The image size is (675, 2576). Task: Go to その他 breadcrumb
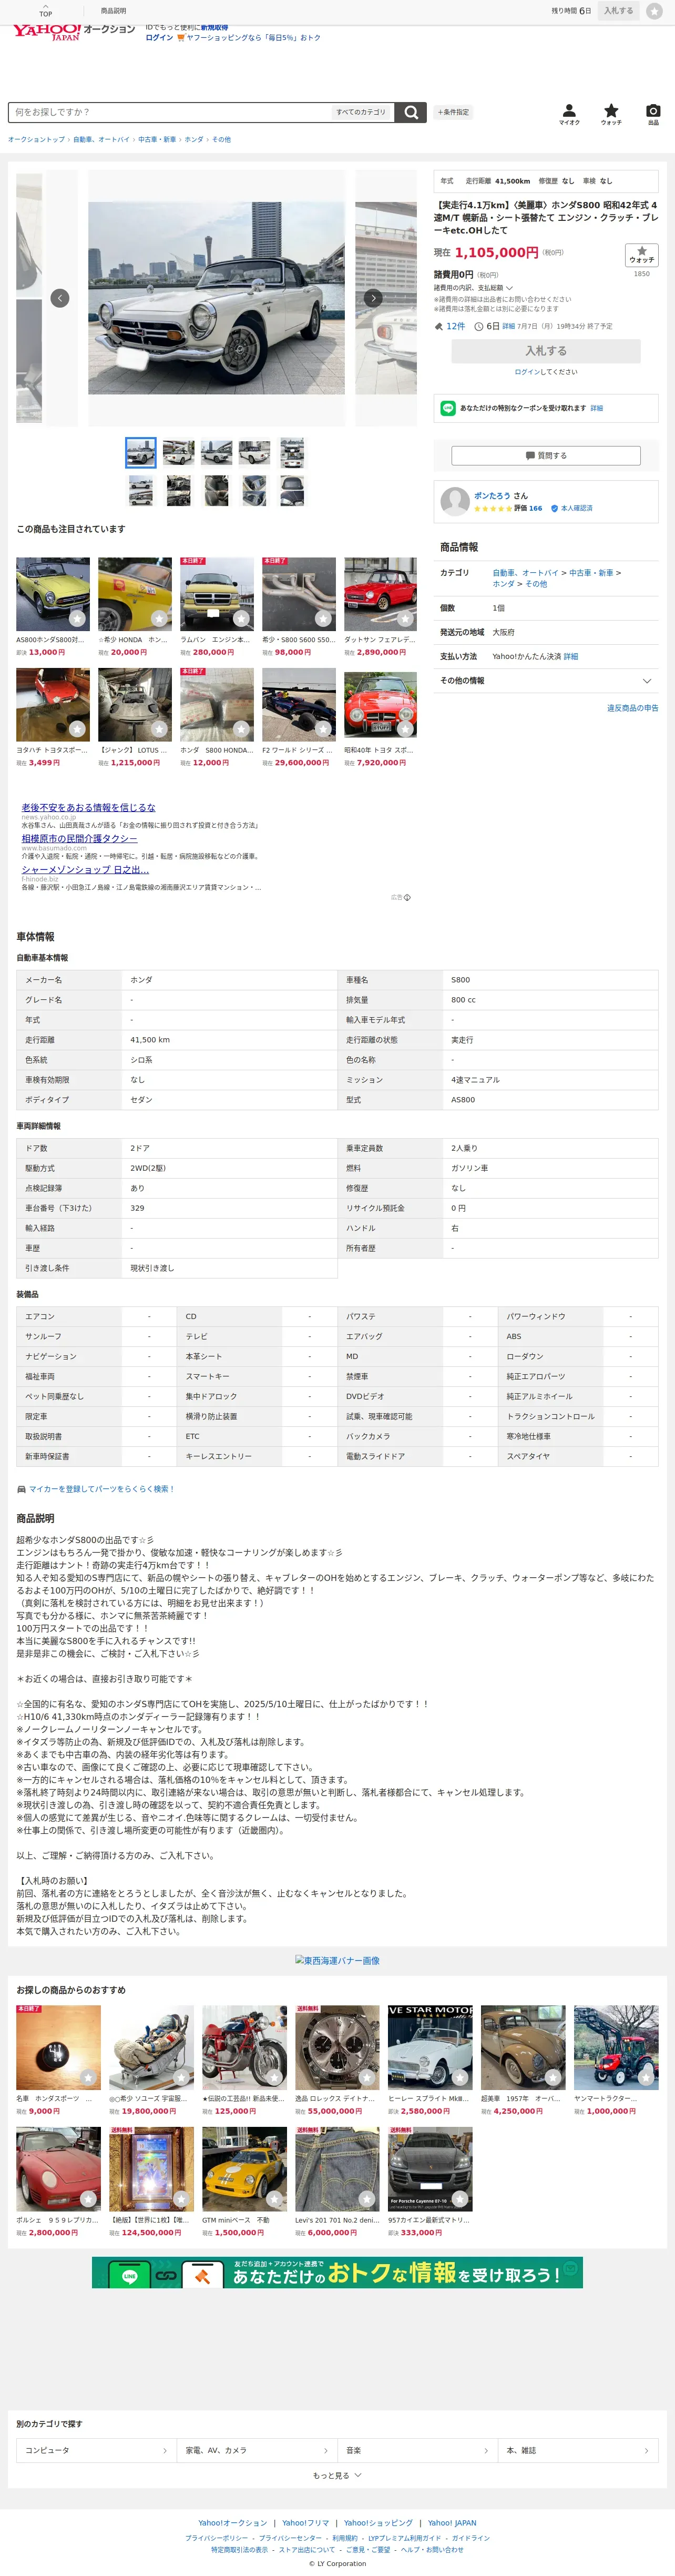(x=221, y=140)
